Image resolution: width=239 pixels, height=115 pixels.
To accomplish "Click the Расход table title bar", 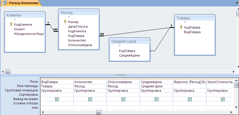I will pyautogui.click(x=79, y=12).
